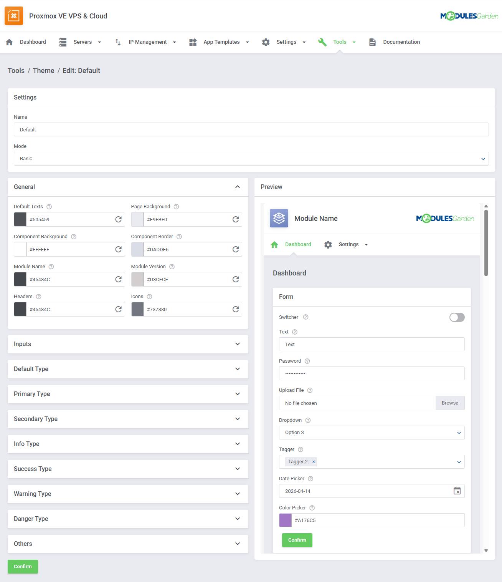This screenshot has height=582, width=502.
Task: Open the Default Texts help tooltip icon
Action: click(x=49, y=207)
